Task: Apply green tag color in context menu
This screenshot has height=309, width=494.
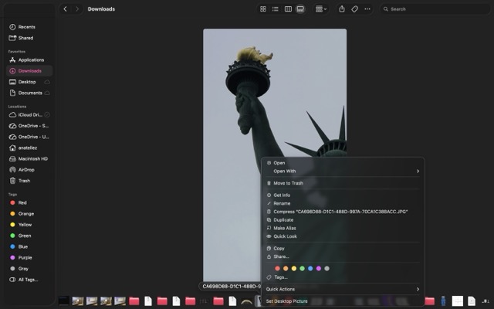Action: pos(302,268)
